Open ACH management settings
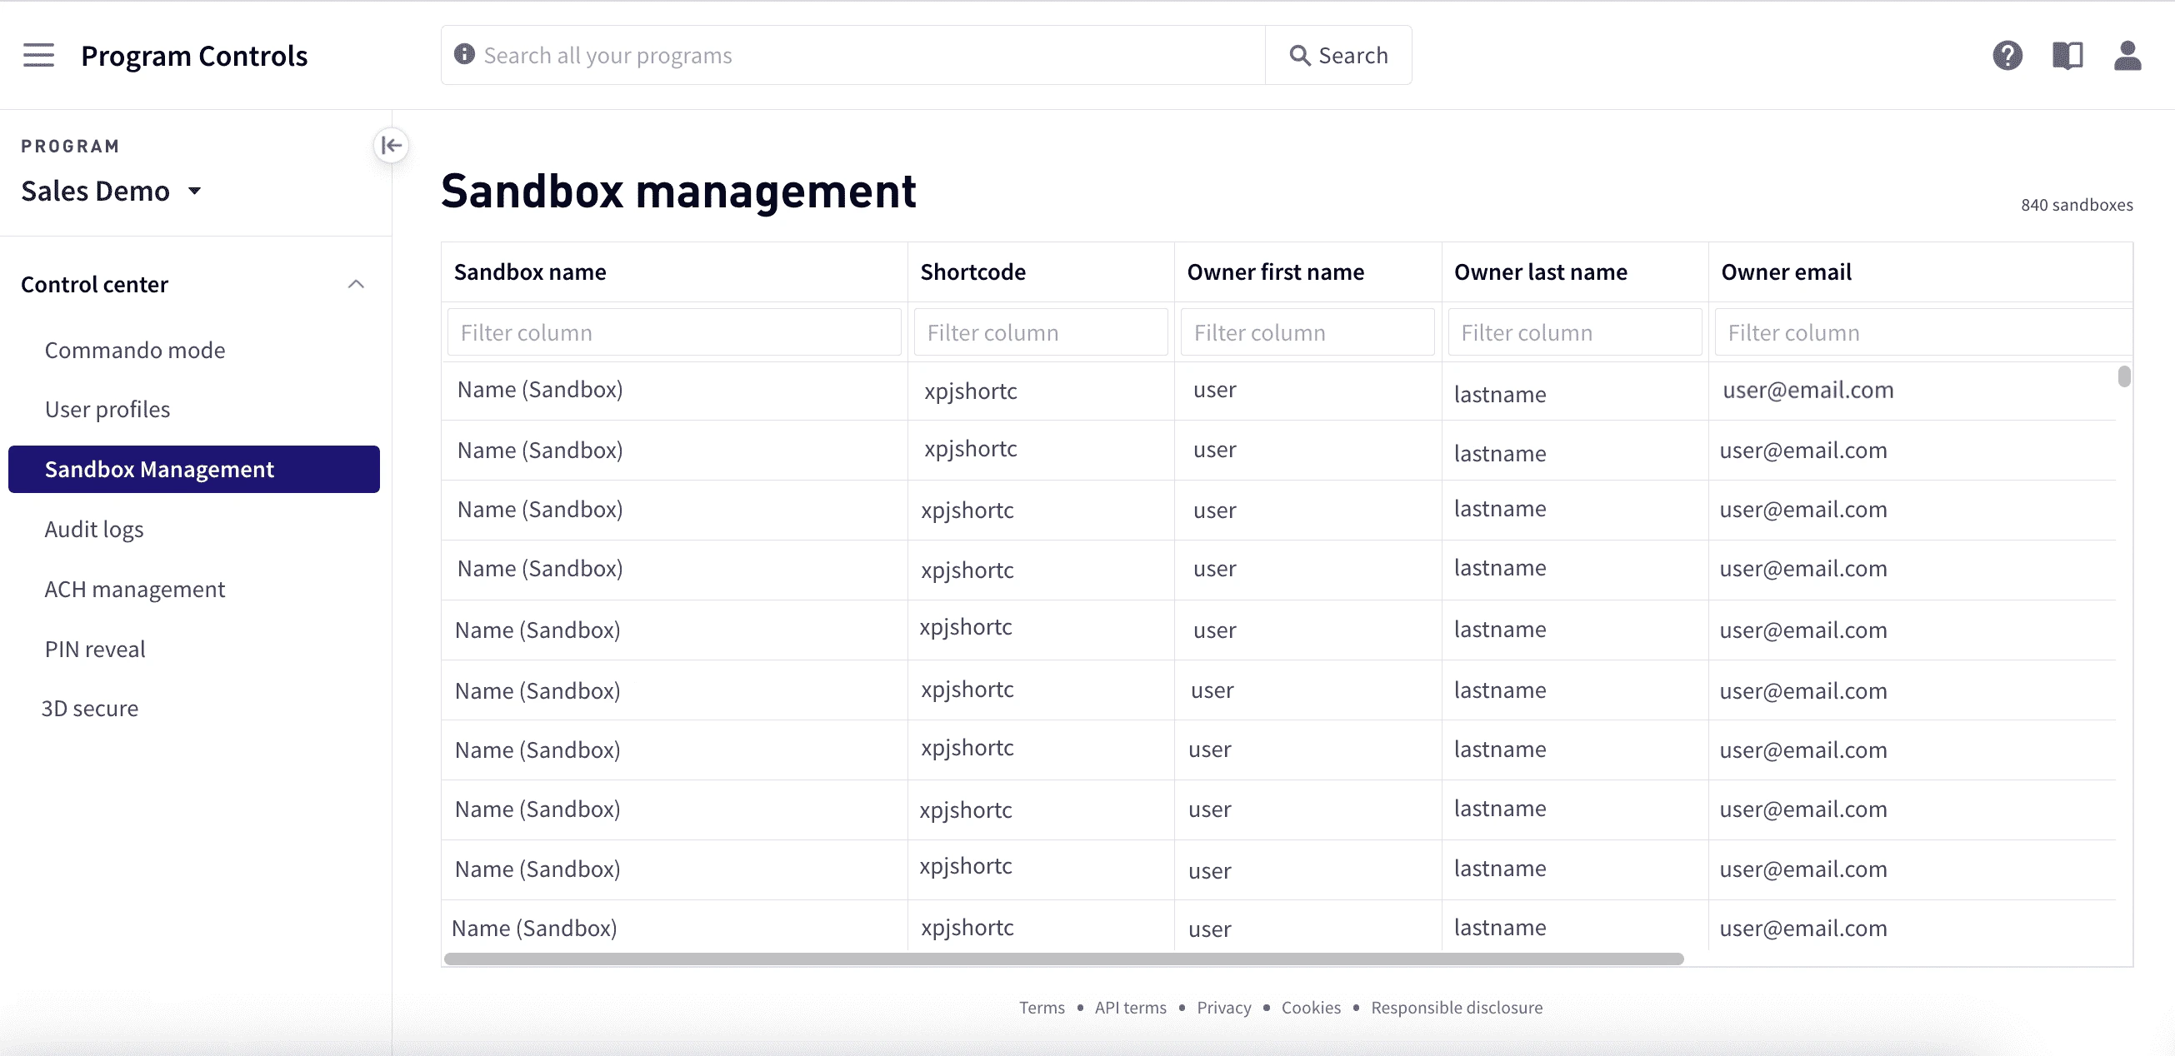The image size is (2175, 1056). point(134,589)
